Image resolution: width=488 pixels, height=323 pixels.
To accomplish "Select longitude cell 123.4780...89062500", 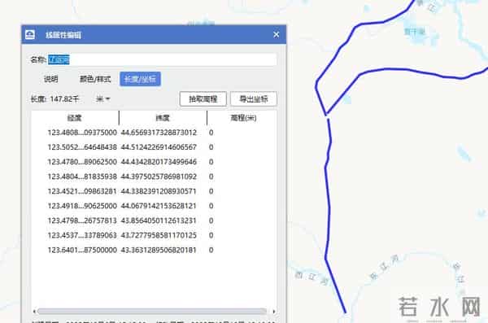I will tap(82, 162).
